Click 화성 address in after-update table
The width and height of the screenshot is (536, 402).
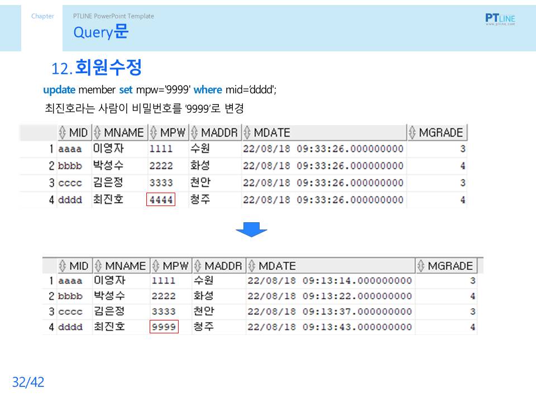(203, 296)
